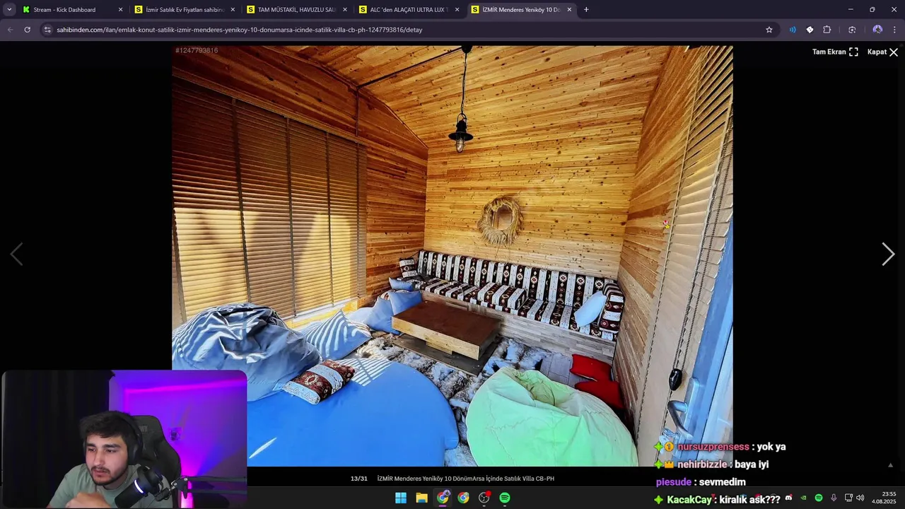Viewport: 905px width, 509px height.
Task: Click chat username nehirbizzle
Action: pyautogui.click(x=702, y=464)
